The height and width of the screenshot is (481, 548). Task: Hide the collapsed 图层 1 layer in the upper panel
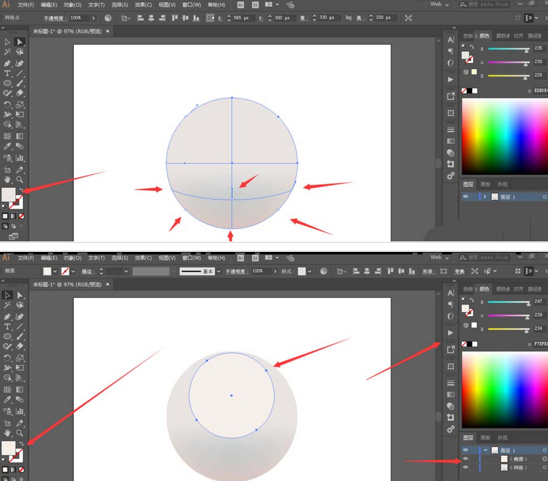pos(465,196)
